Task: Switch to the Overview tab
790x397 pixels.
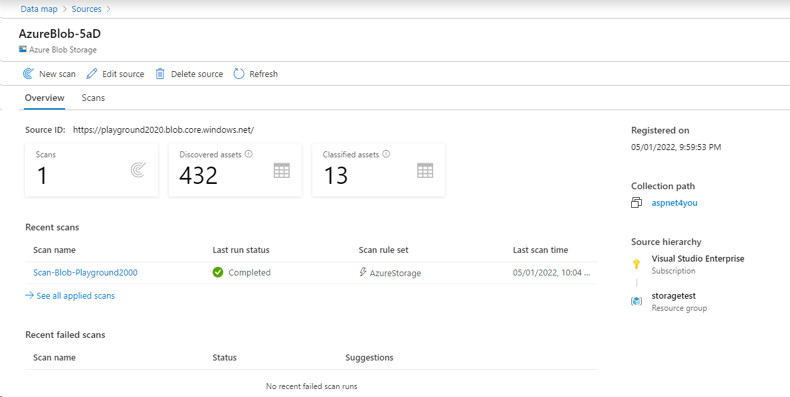Action: click(x=45, y=98)
